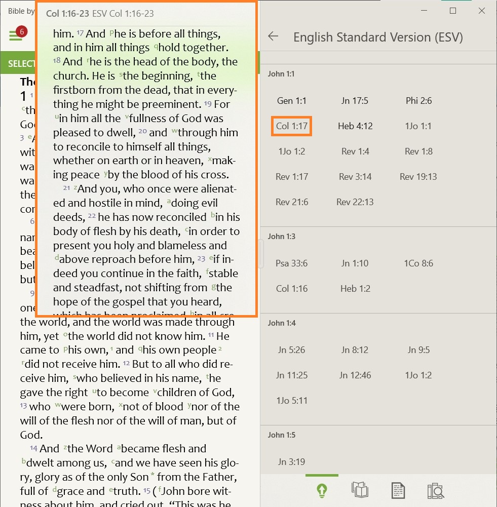Open the lightbulb cross-references tab
The width and height of the screenshot is (497, 507).
(322, 490)
